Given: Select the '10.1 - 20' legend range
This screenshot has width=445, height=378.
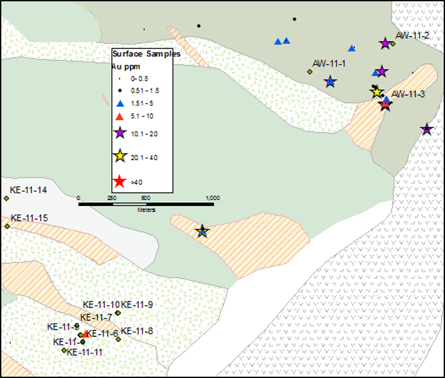Looking at the screenshot, I should click(144, 134).
